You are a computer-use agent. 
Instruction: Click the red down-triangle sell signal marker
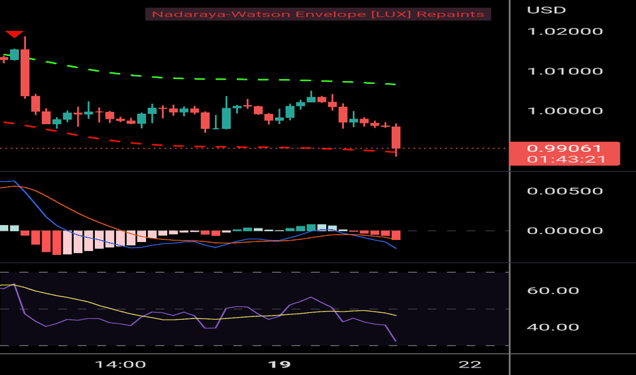14,34
